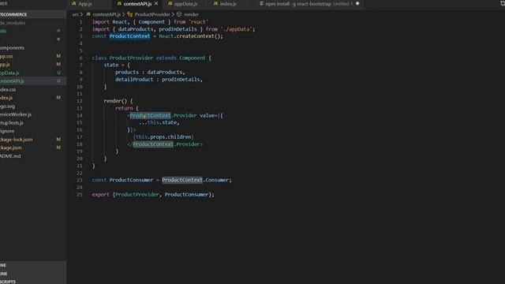
Task: Click ProductProvider in the class declaration
Action: pyautogui.click(x=131, y=58)
